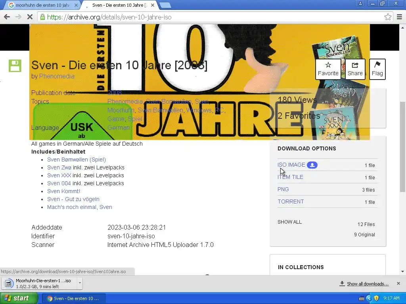Open Sven Bømwøllen (Spiel) link
Image resolution: width=406 pixels, height=304 pixels.
[x=77, y=160]
